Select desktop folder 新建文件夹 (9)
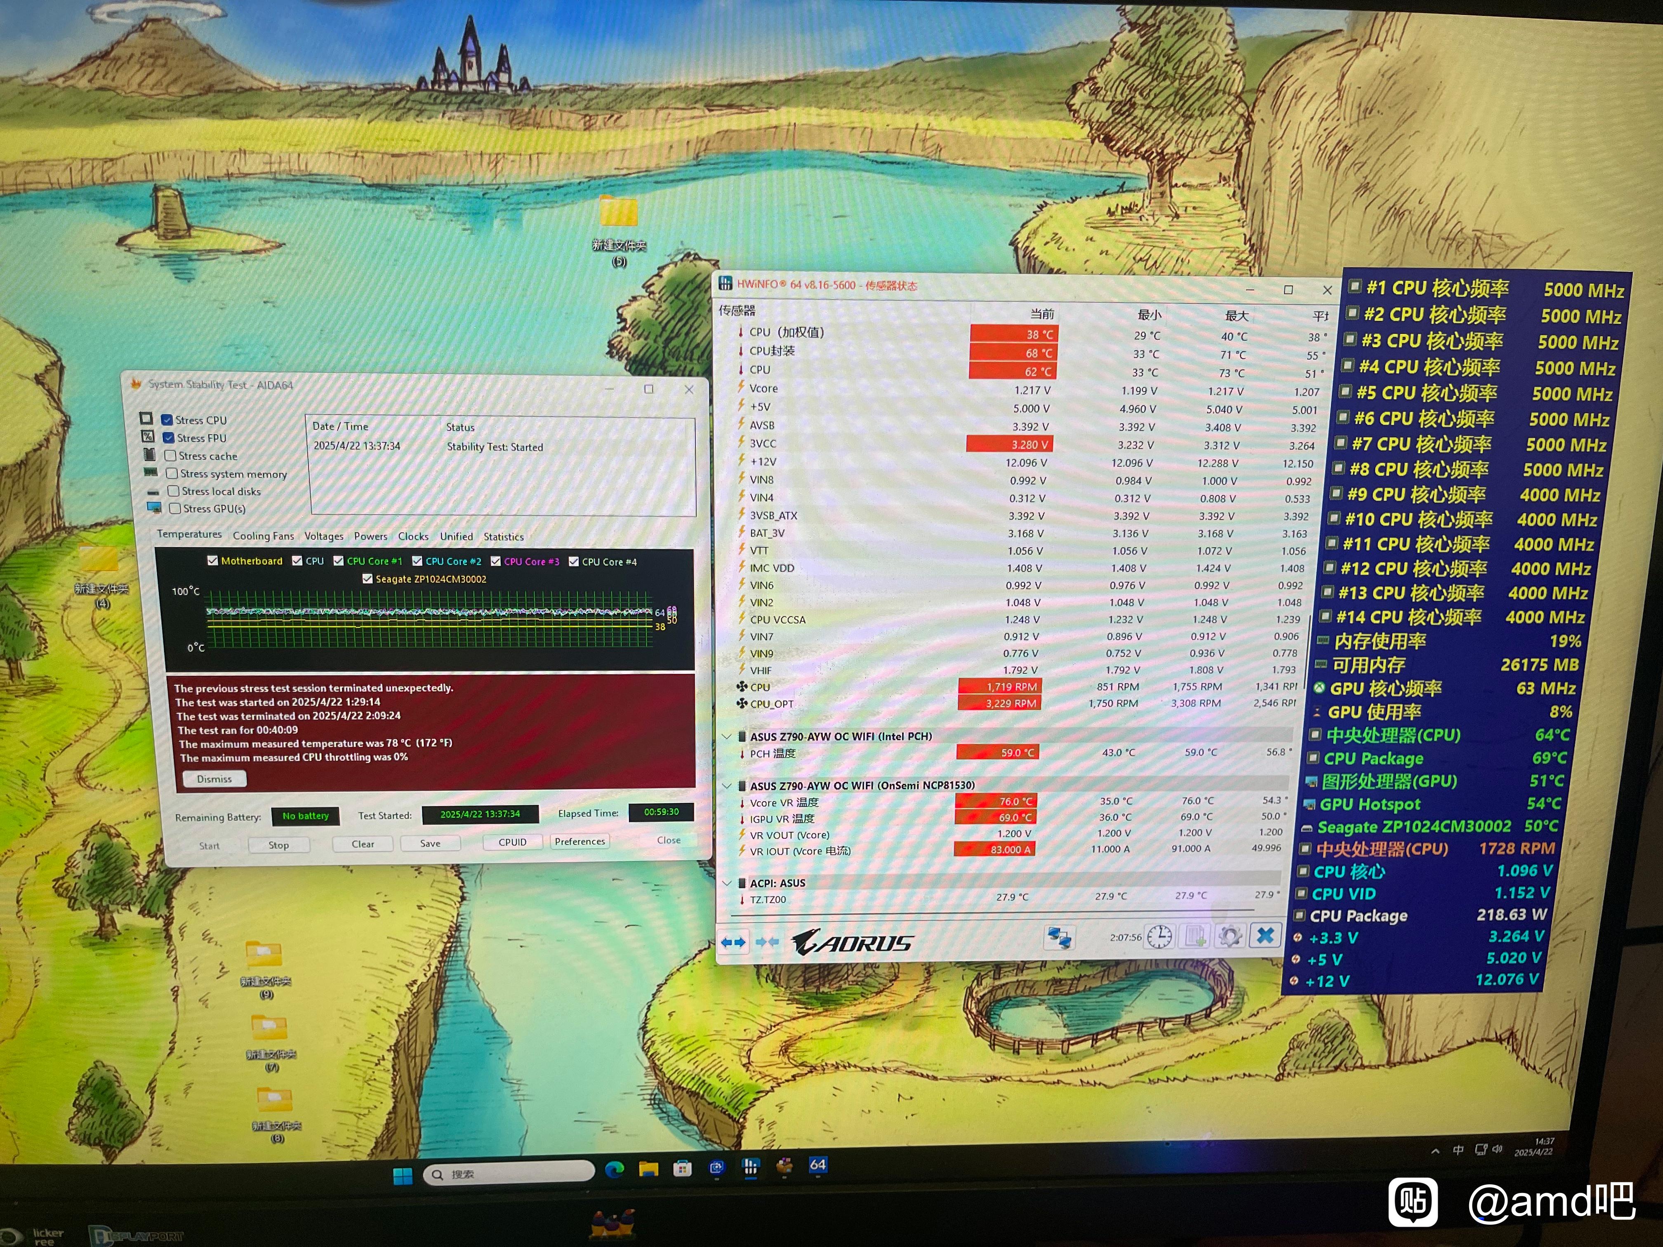The height and width of the screenshot is (1247, 1663). (x=265, y=969)
